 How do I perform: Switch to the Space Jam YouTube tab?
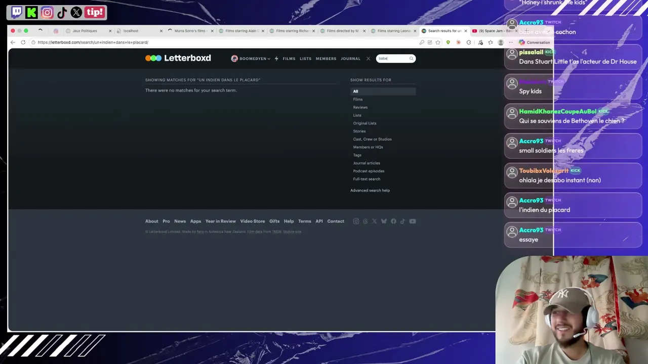495,31
